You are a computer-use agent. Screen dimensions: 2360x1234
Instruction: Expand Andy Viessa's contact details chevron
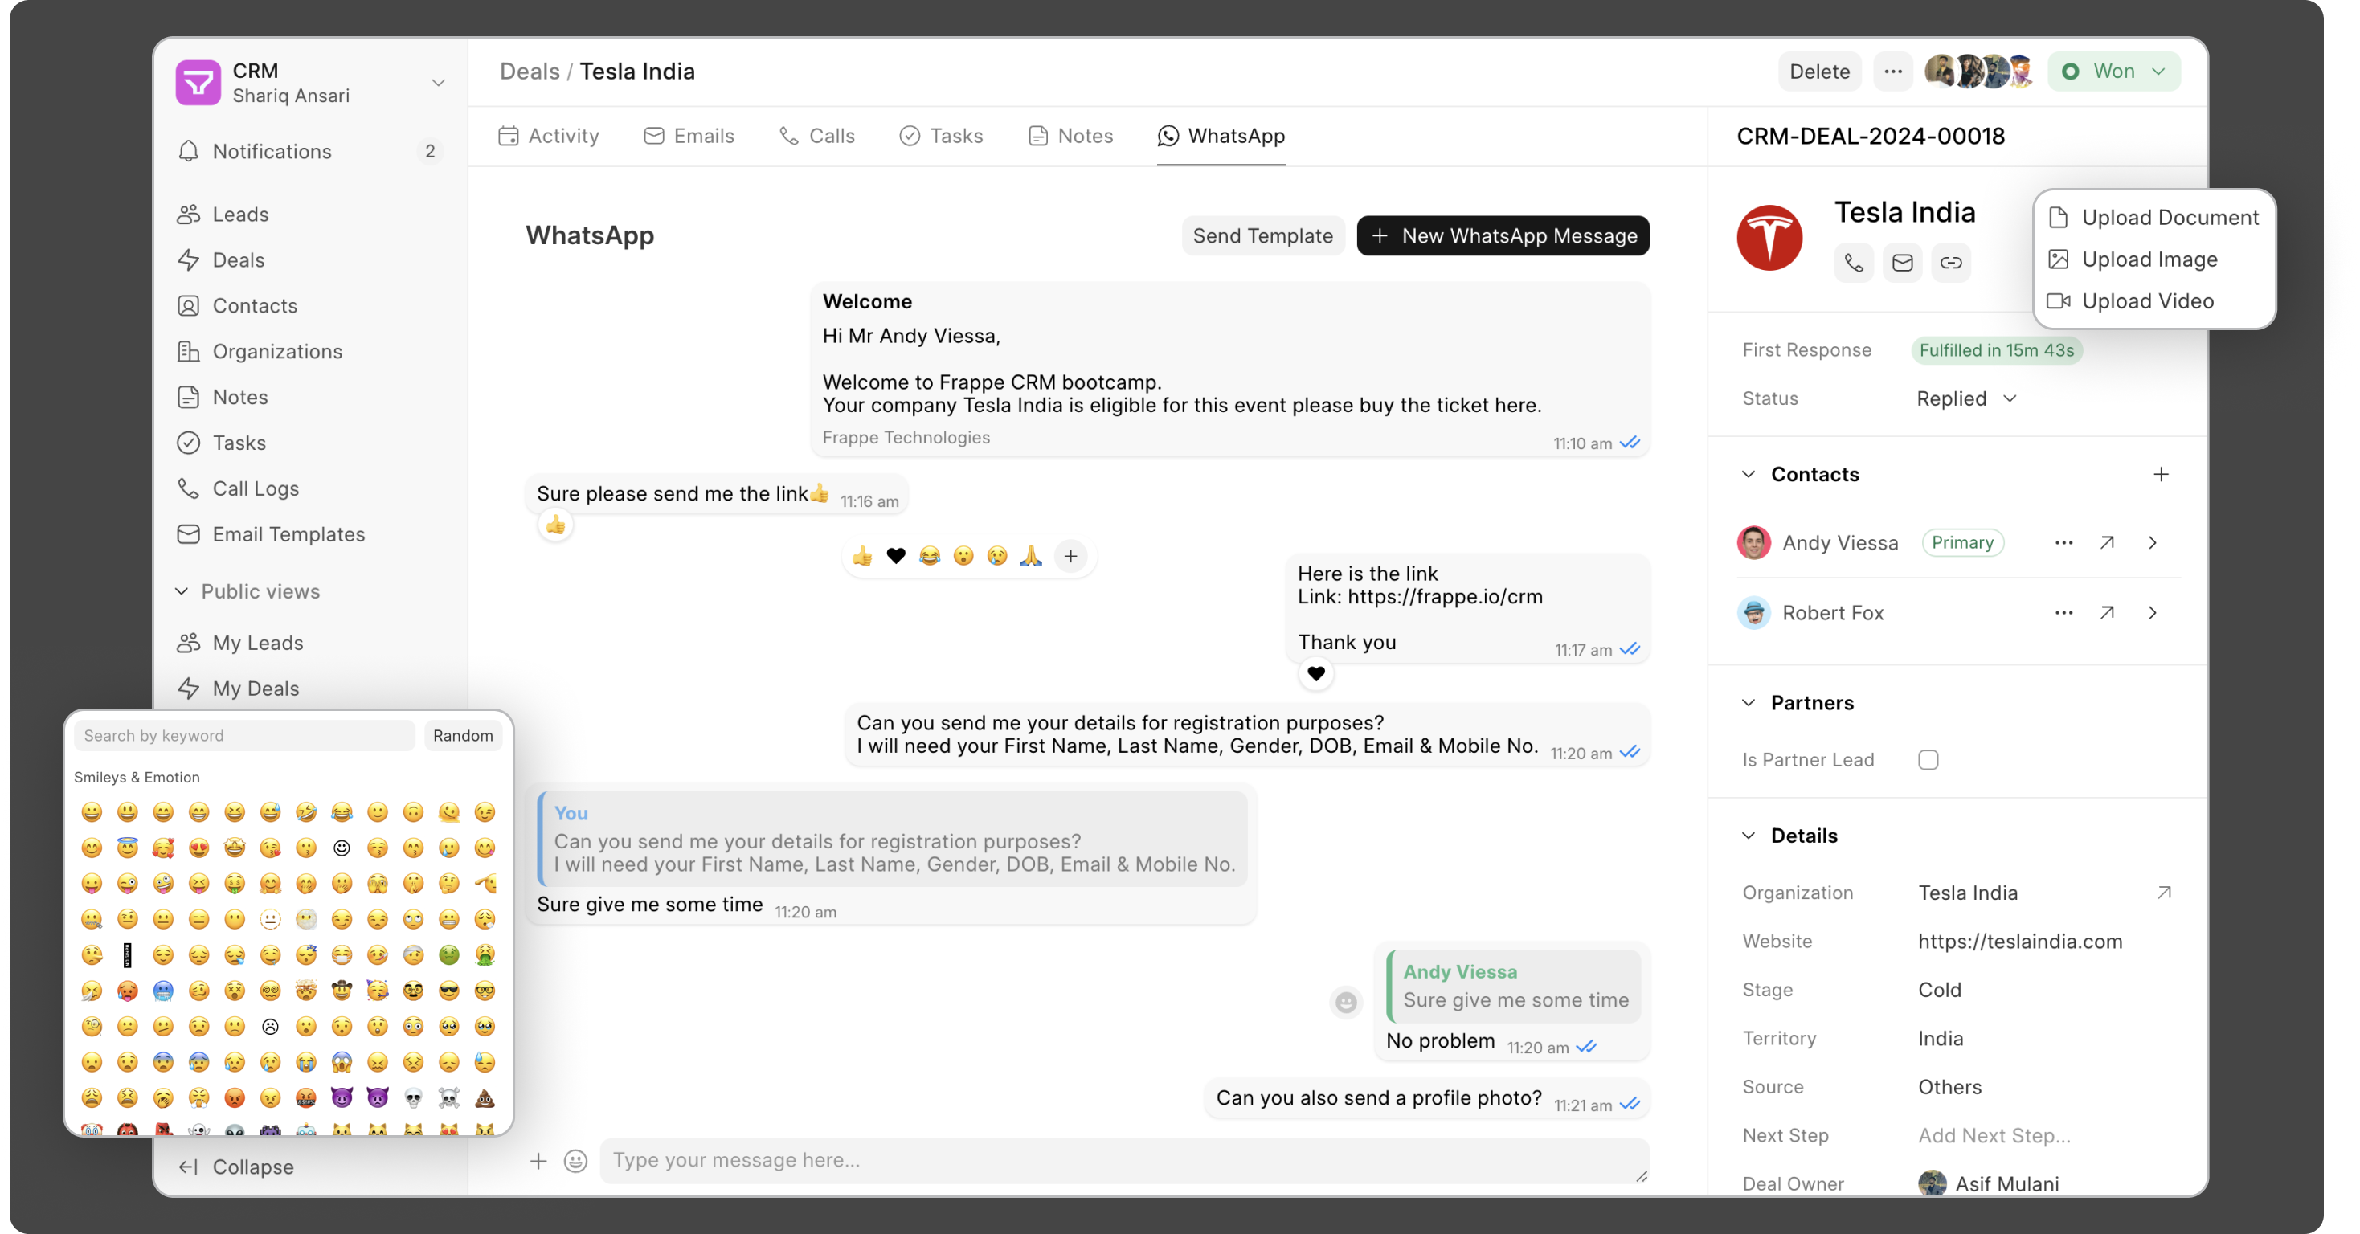pyautogui.click(x=2152, y=542)
